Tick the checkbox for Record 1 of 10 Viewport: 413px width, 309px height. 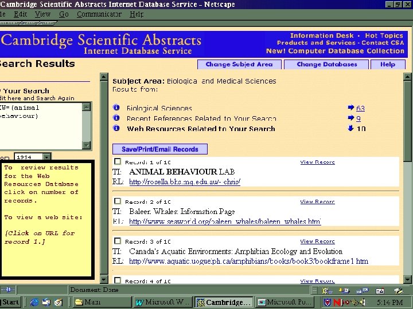point(118,161)
